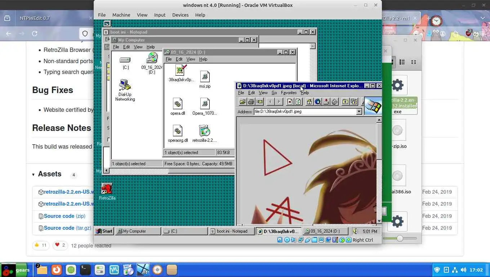490x277 pixels.
Task: Click the VirtualBox optical disk status icon
Action: (287, 240)
